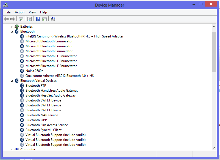This screenshot has height=160, width=220.
Task: Click the scrollbar up arrow in device tree
Action: click(214, 27)
